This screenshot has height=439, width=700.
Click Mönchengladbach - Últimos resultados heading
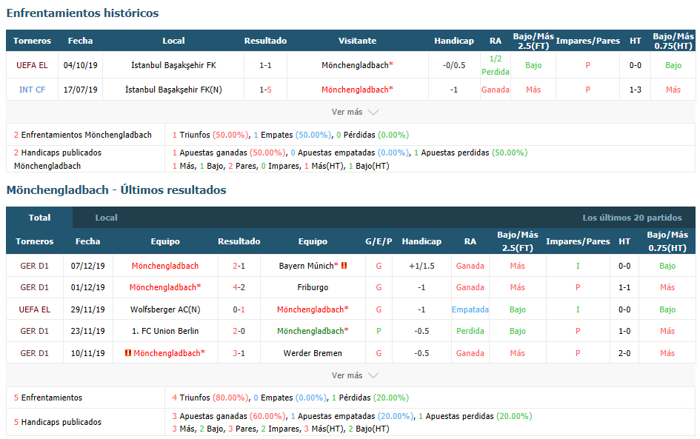(116, 190)
